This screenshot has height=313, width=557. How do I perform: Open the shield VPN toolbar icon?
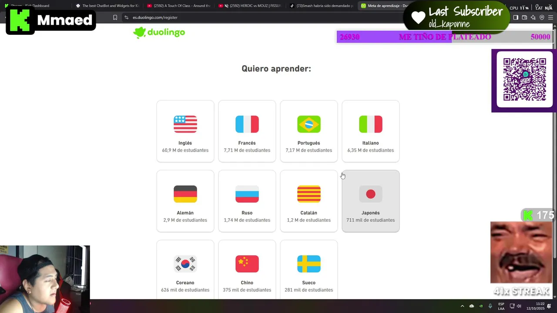tap(542, 17)
